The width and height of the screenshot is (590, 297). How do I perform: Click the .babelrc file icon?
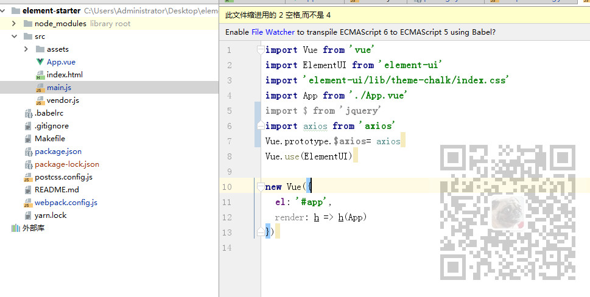pyautogui.click(x=28, y=113)
